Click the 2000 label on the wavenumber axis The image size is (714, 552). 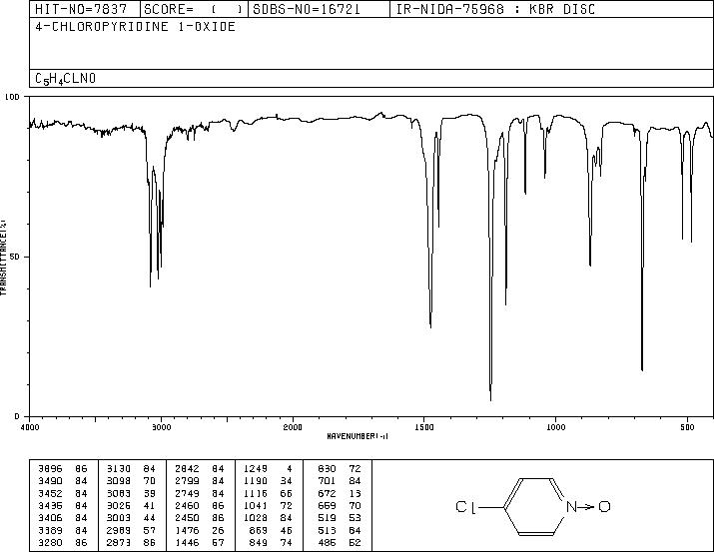click(x=293, y=427)
